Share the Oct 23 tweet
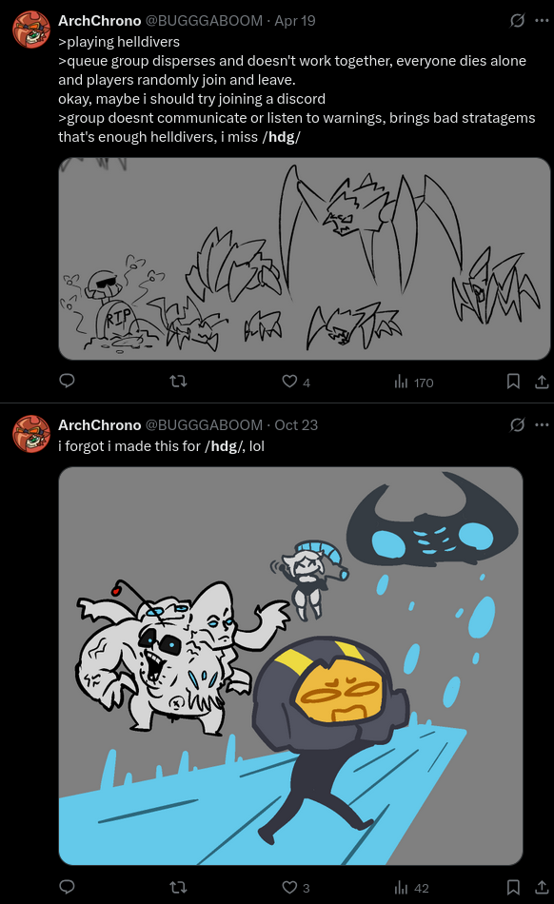Image resolution: width=554 pixels, height=904 pixels. (542, 887)
